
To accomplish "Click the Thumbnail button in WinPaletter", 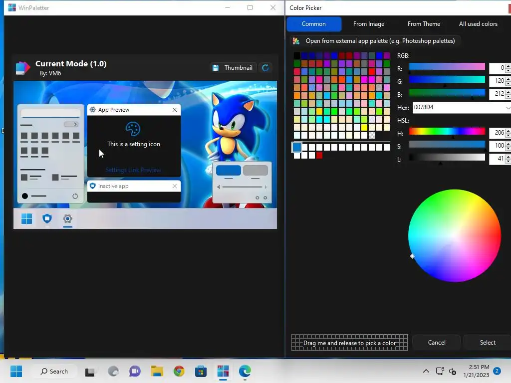I will tap(233, 68).
